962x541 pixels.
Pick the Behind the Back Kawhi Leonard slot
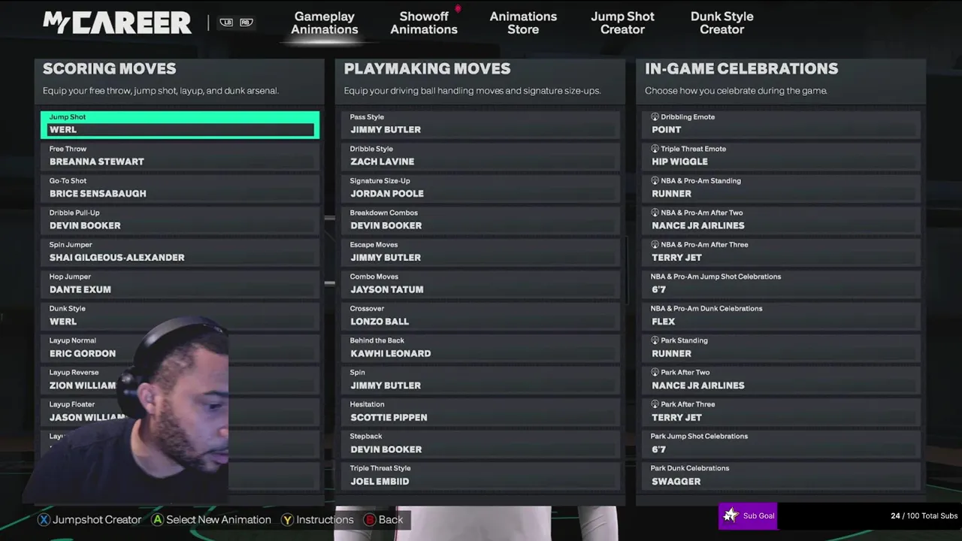pos(481,348)
